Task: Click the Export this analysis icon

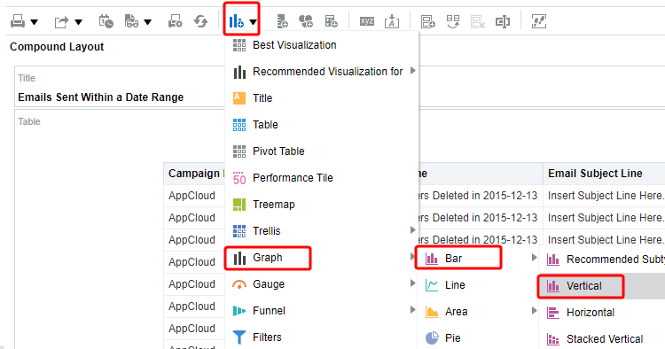Action: coord(61,21)
